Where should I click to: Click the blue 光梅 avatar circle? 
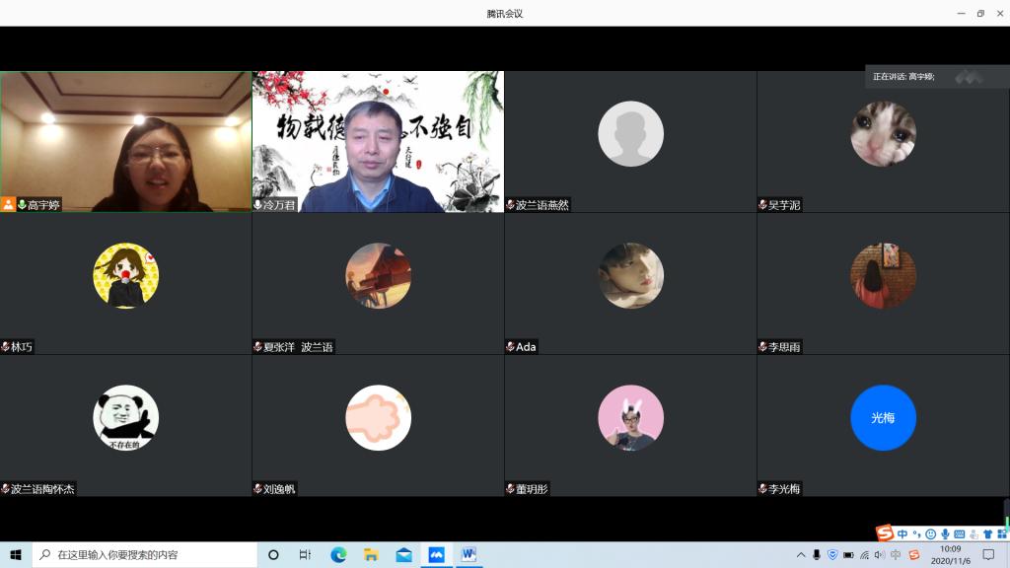point(883,418)
